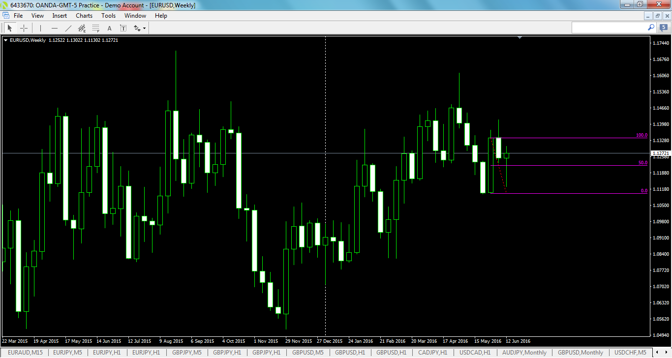672x358 pixels.
Task: Select the Equidistant Channel tool
Action: click(x=82, y=28)
